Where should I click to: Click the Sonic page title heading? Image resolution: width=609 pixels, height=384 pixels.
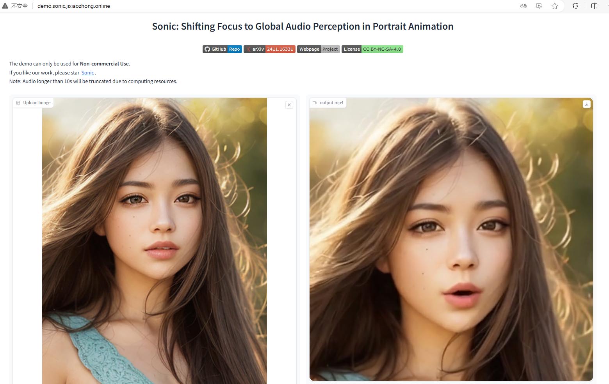coord(303,27)
